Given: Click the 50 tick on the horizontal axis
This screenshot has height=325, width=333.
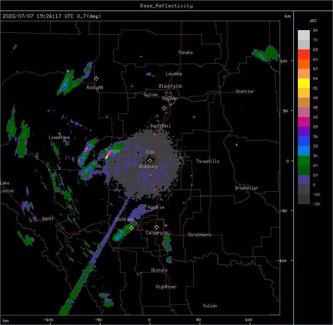Looking at the screenshot, I should point(199,320).
